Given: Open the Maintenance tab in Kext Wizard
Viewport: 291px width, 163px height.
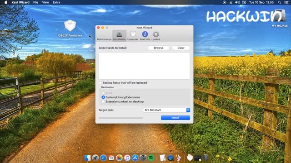Looking at the screenshot, I should (104, 36).
